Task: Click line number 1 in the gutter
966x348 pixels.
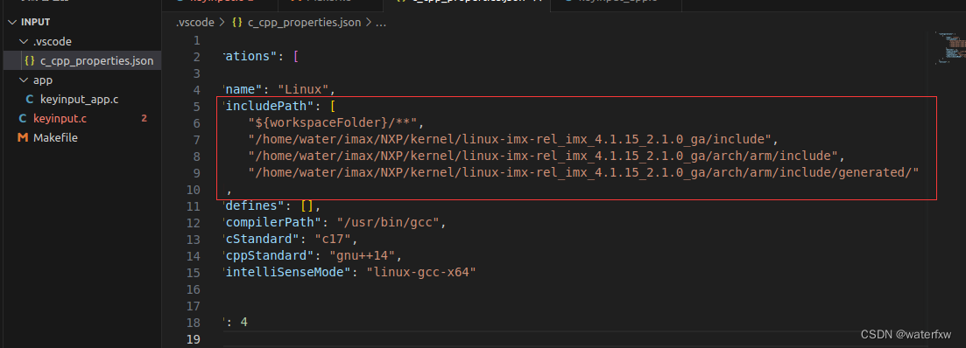Action: [x=196, y=40]
